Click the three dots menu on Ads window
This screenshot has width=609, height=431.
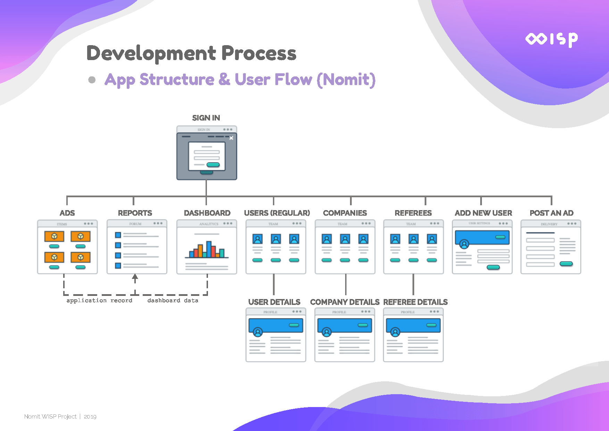pos(88,224)
